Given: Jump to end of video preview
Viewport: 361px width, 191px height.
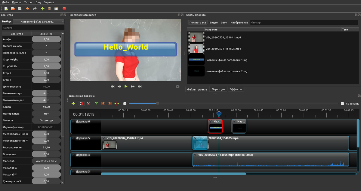Looking at the screenshot, I should pyautogui.click(x=140, y=86).
